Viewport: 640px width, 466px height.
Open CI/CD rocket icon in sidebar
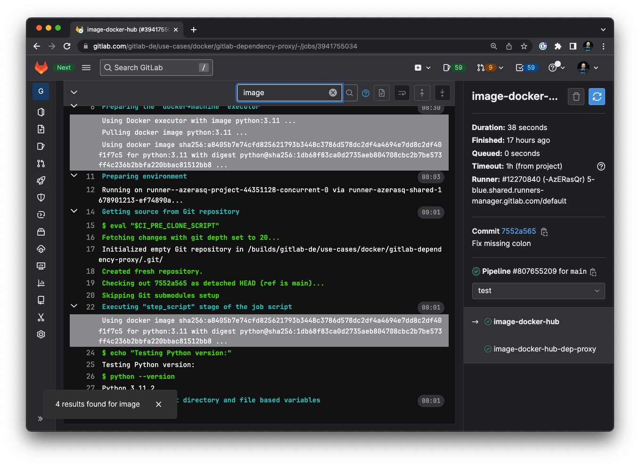click(x=41, y=180)
